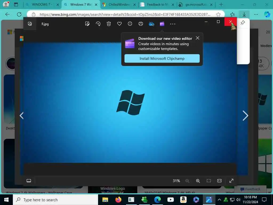Print the photo using printer icon
Viewport: 273px width, 205px height.
[141, 24]
